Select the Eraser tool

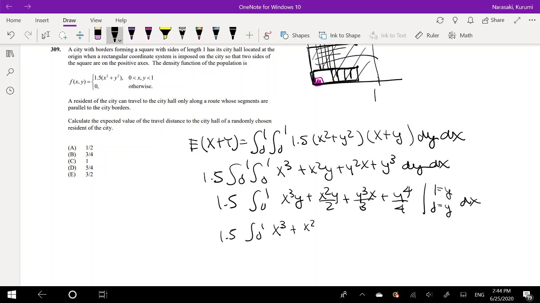(98, 35)
